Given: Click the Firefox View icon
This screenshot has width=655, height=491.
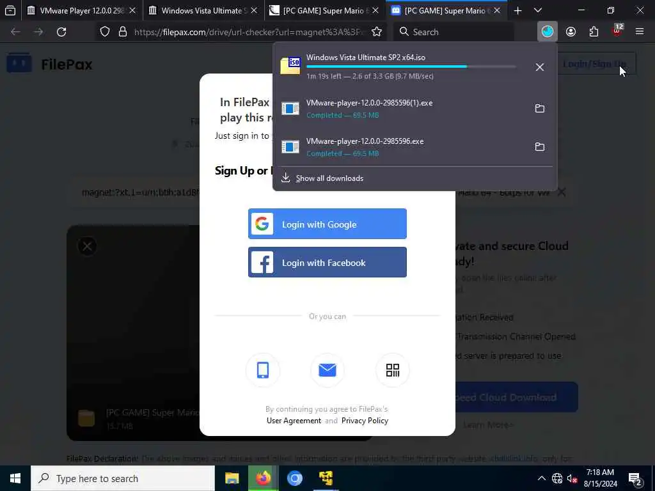Looking at the screenshot, I should [x=10, y=10].
